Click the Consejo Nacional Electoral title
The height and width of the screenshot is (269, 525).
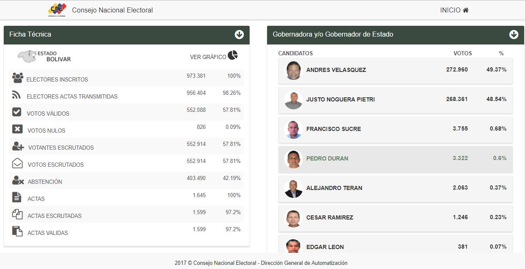point(112,10)
